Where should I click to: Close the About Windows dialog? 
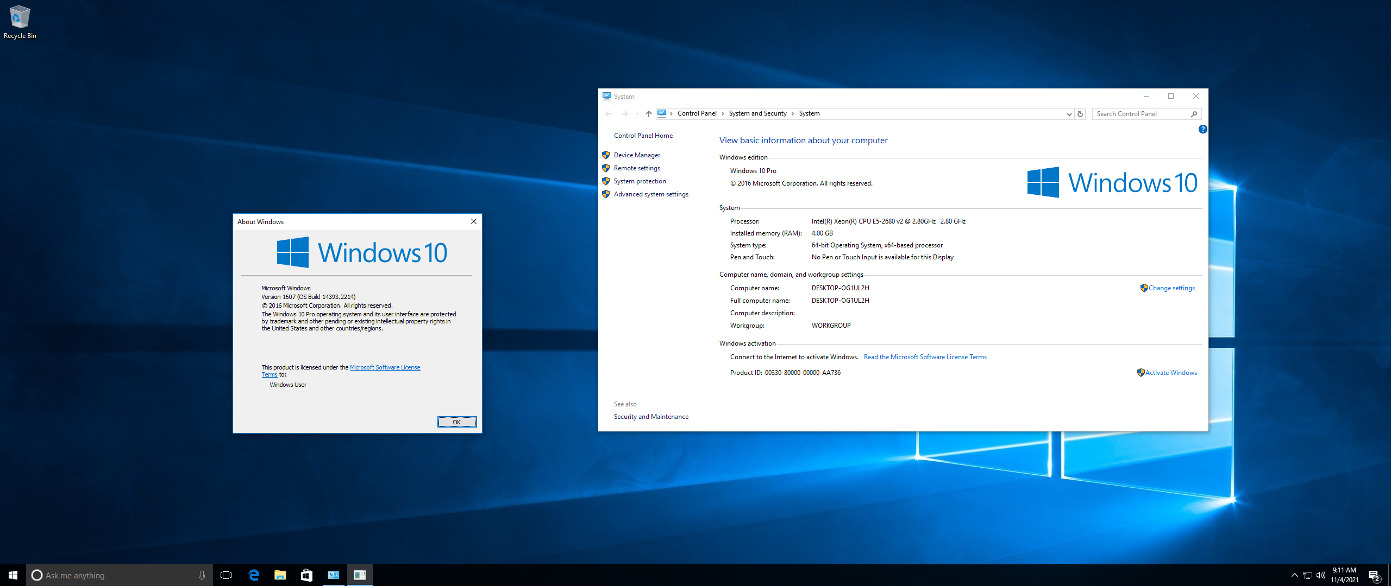pos(474,221)
